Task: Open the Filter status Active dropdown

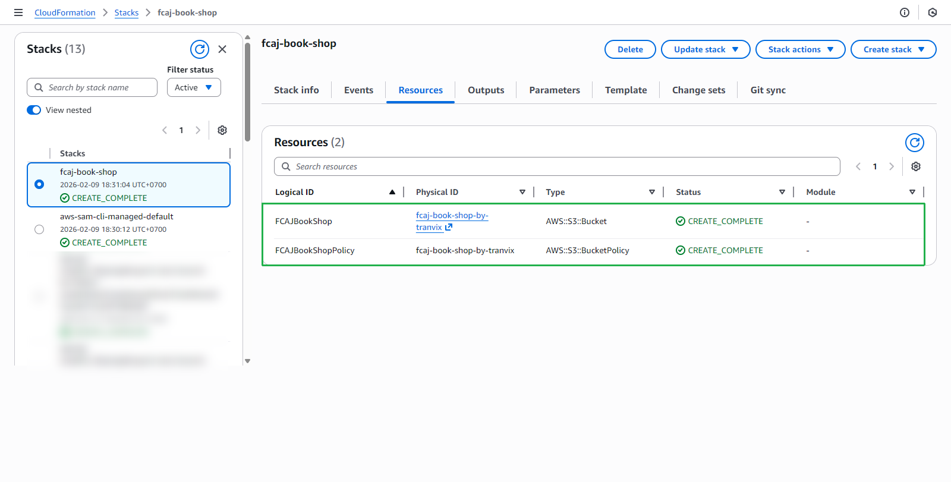Action: tap(194, 87)
